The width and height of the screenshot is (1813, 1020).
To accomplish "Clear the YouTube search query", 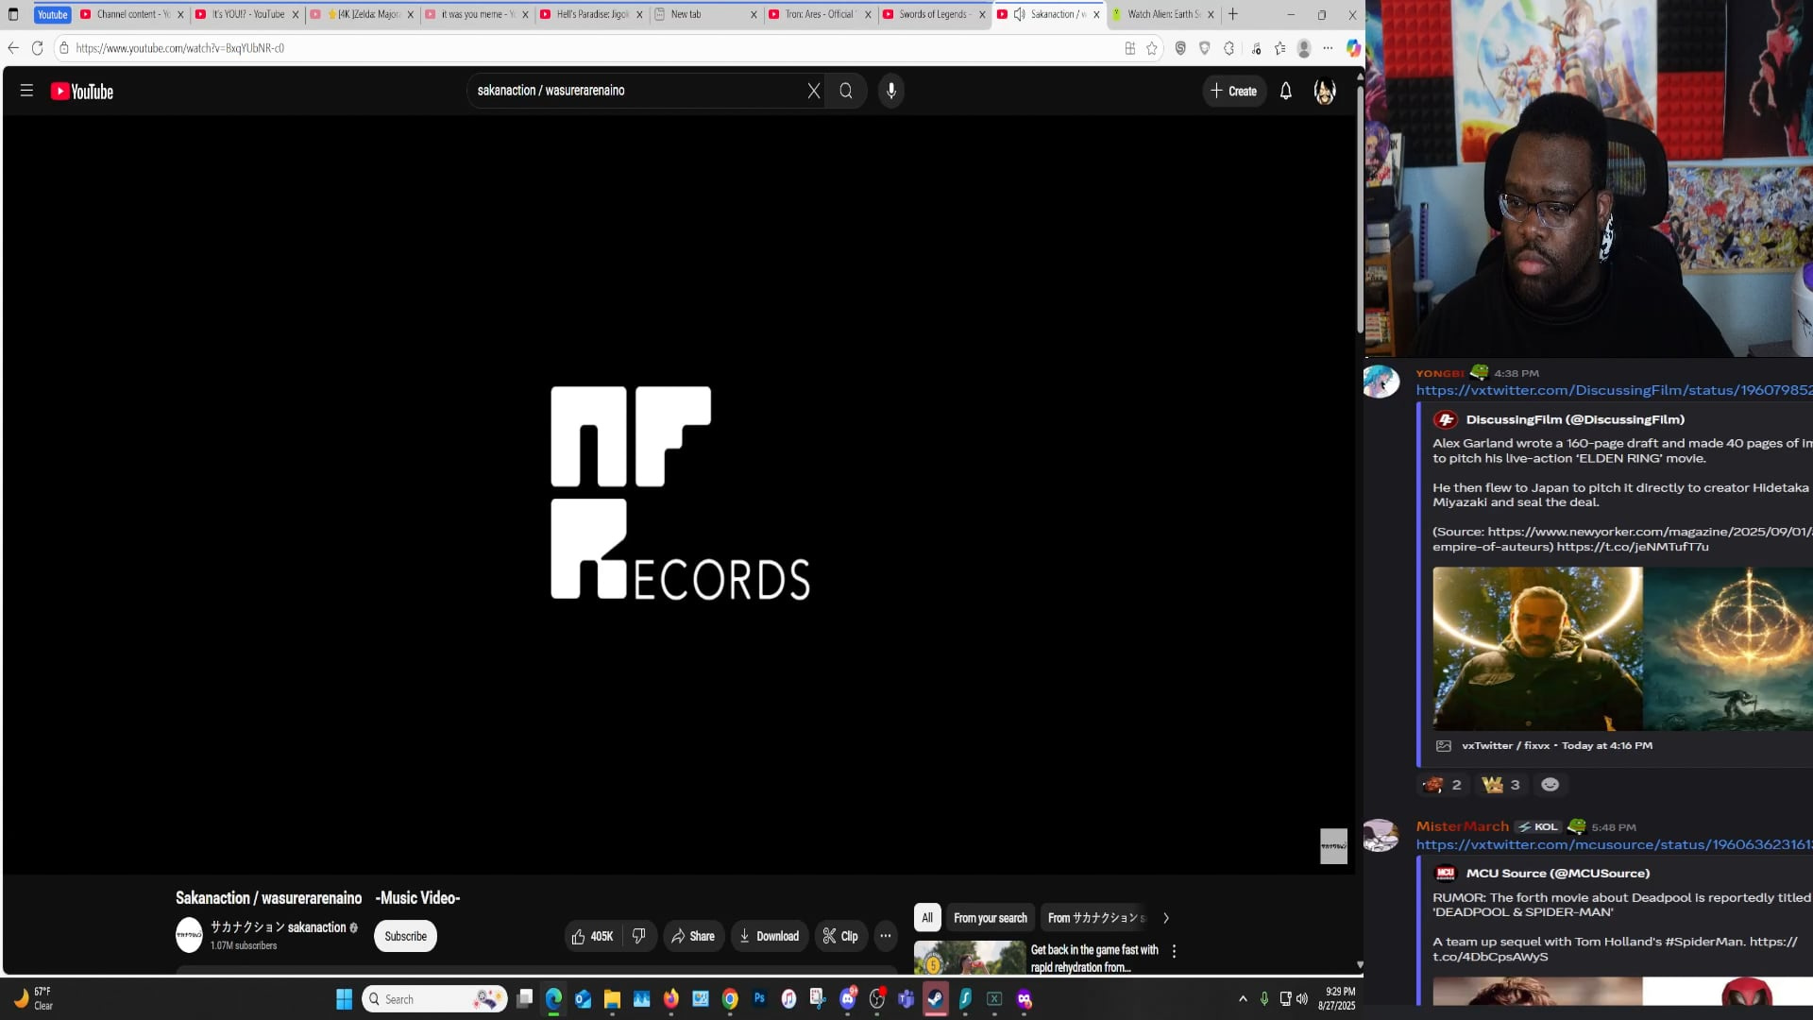I will click(814, 91).
